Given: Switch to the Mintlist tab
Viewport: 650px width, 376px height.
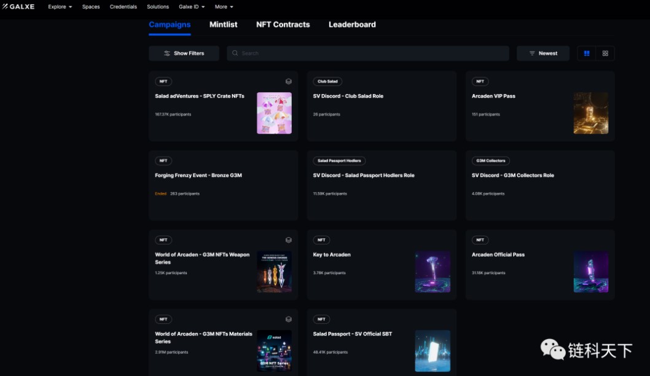Looking at the screenshot, I should click(x=223, y=25).
